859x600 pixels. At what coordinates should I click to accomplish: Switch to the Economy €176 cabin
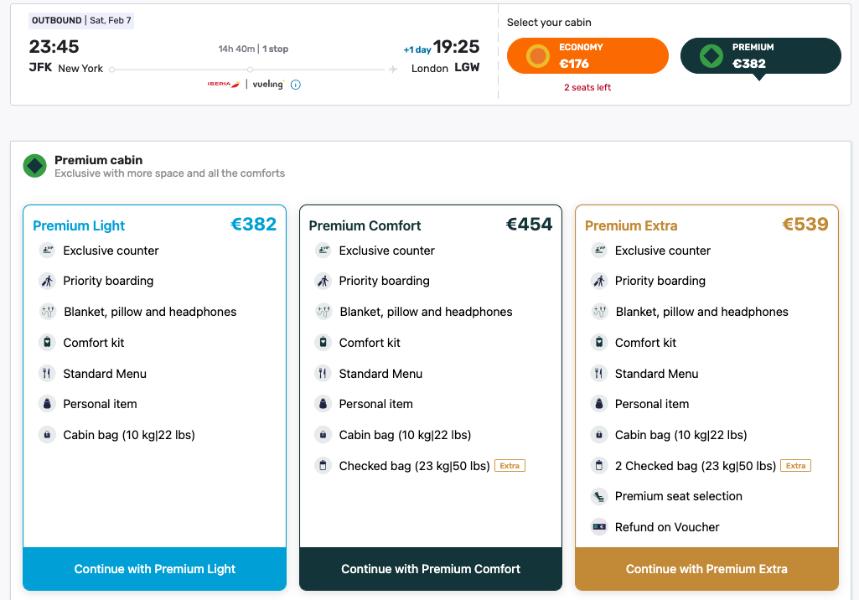[x=587, y=55]
